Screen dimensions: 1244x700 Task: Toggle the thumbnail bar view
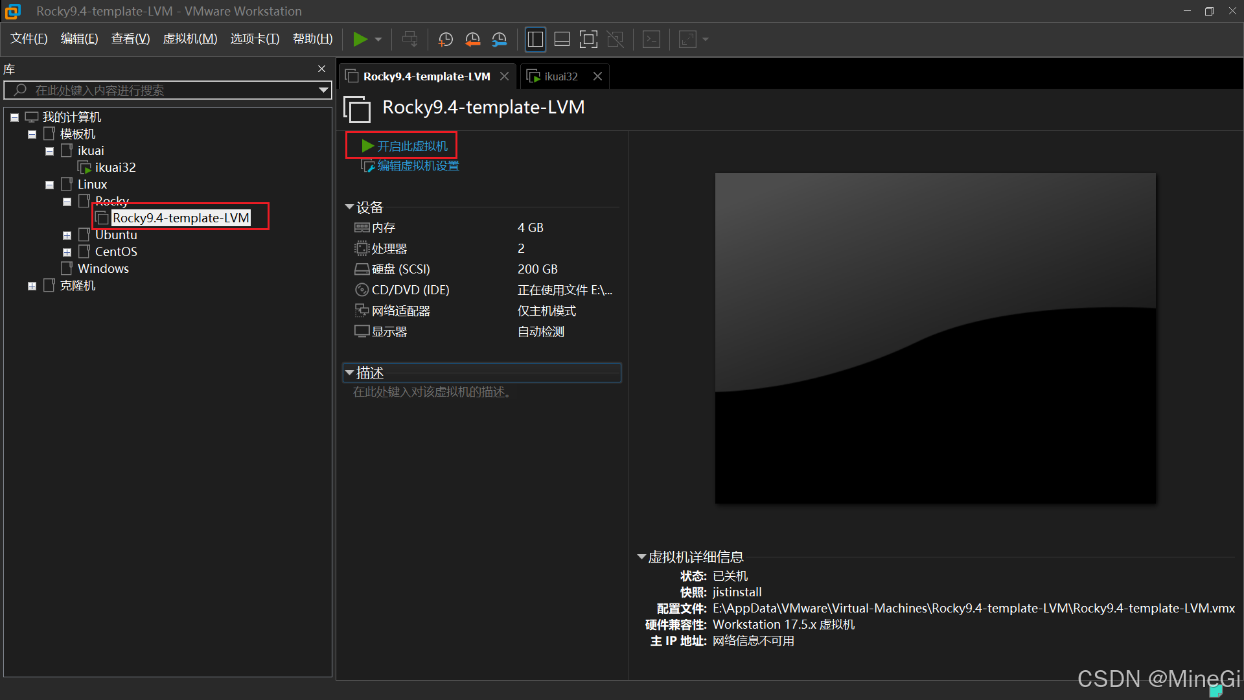click(x=562, y=40)
